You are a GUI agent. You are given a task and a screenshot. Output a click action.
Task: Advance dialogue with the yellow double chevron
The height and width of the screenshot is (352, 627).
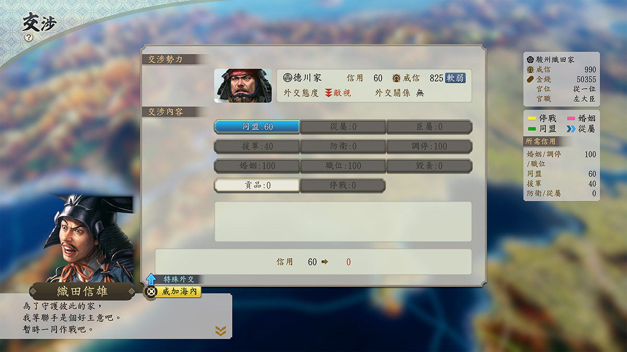pyautogui.click(x=221, y=331)
